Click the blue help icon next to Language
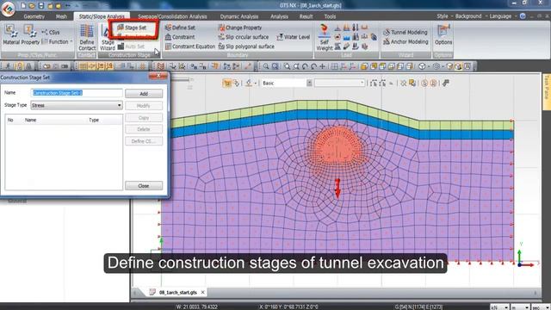The width and height of the screenshot is (551, 310). click(x=523, y=16)
